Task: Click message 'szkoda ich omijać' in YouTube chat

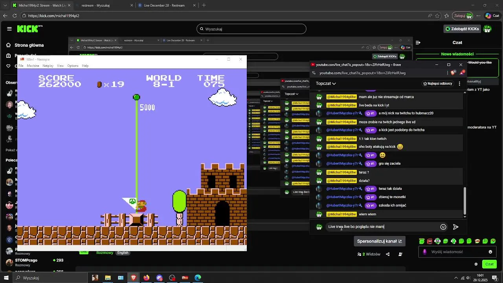Action: point(392,206)
